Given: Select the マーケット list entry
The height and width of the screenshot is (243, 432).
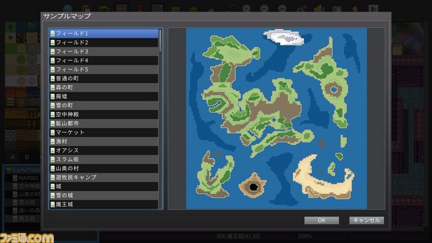Looking at the screenshot, I should pyautogui.click(x=104, y=132).
